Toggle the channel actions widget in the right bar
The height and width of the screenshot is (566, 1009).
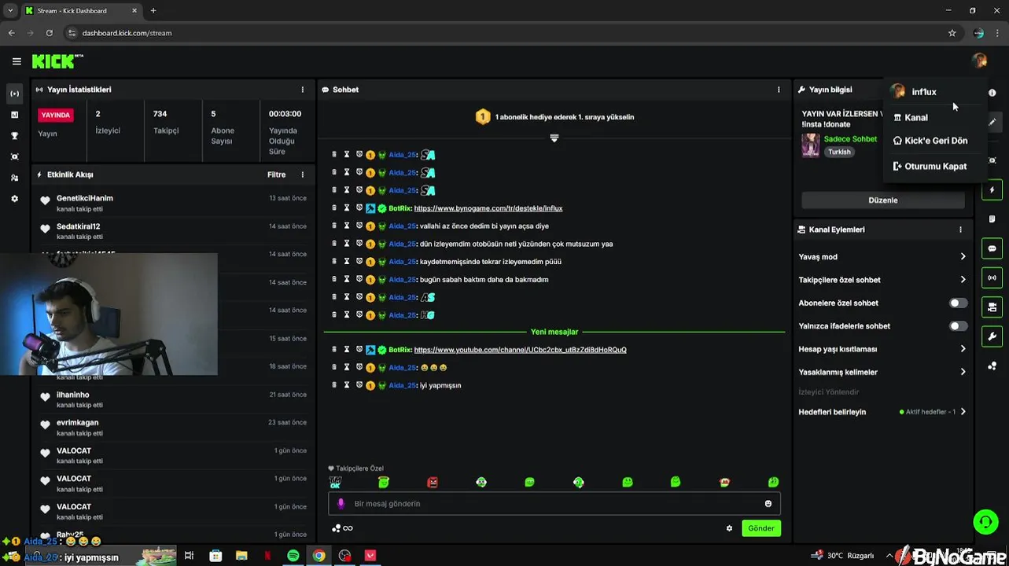coord(992,307)
